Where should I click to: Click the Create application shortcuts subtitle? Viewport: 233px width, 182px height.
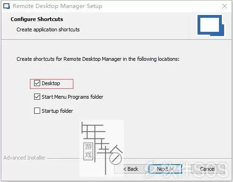[x=48, y=29]
